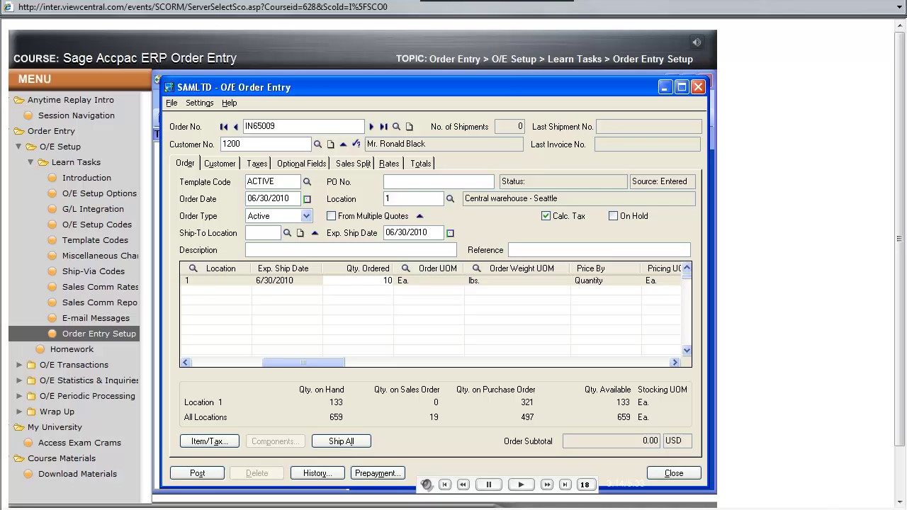Go to the first order record
This screenshot has height=510, width=907.
click(224, 127)
